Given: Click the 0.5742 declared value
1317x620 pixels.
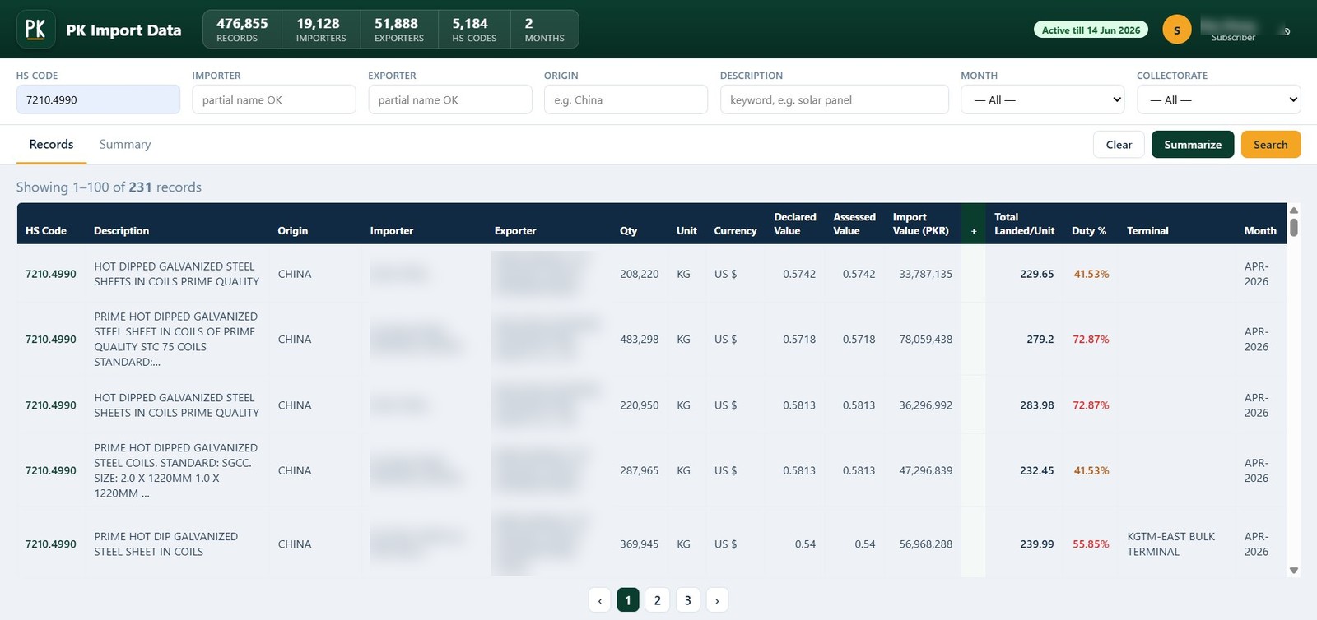Looking at the screenshot, I should click(799, 274).
